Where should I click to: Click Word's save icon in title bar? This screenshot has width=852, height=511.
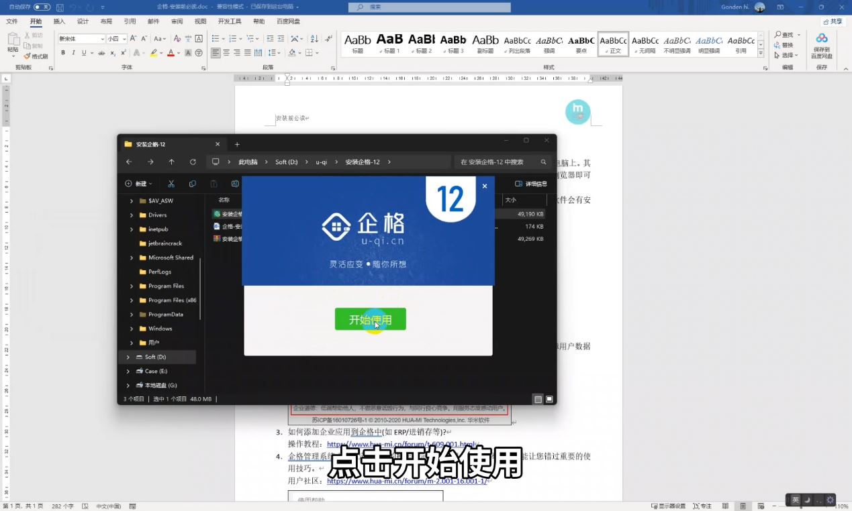pos(60,7)
